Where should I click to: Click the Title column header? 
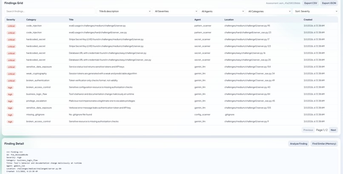coord(71,20)
